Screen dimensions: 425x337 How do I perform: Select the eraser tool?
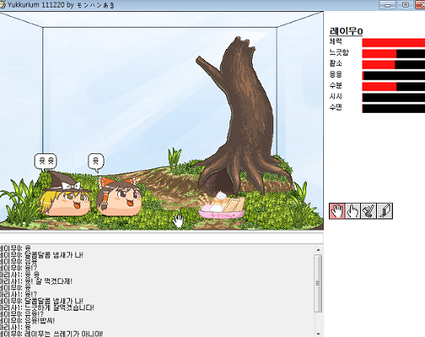click(385, 211)
